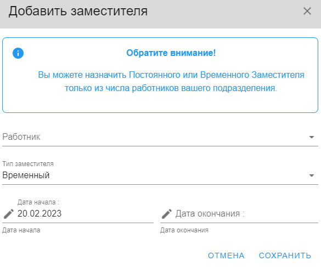Click pencil icon beside start date 20.02.2023
321x267 pixels.
point(9,214)
